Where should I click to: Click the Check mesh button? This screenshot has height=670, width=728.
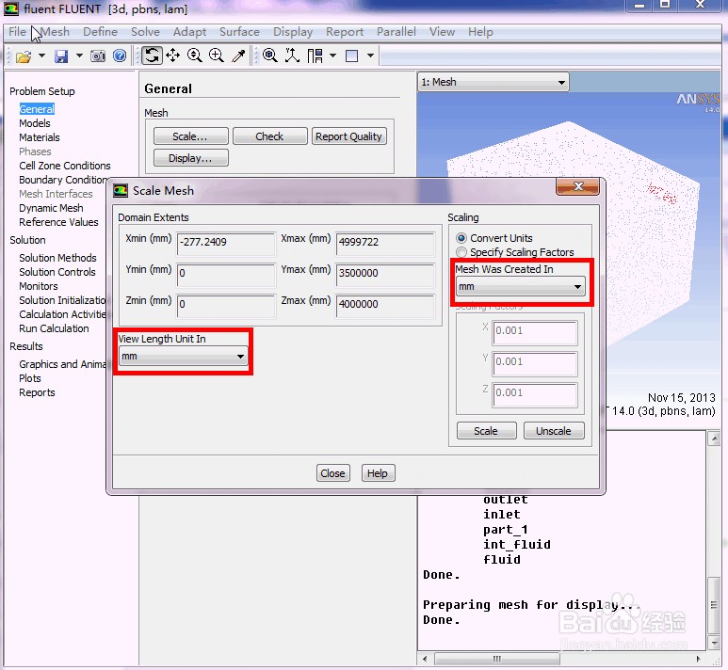point(269,136)
